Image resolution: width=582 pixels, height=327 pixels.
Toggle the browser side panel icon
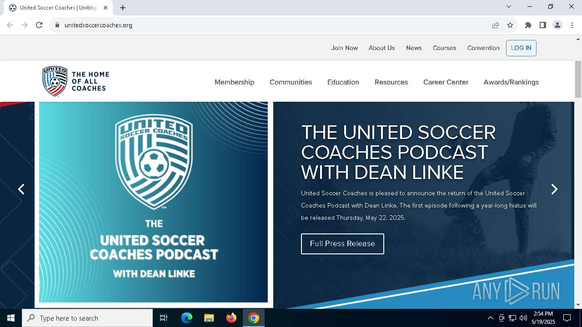[543, 25]
